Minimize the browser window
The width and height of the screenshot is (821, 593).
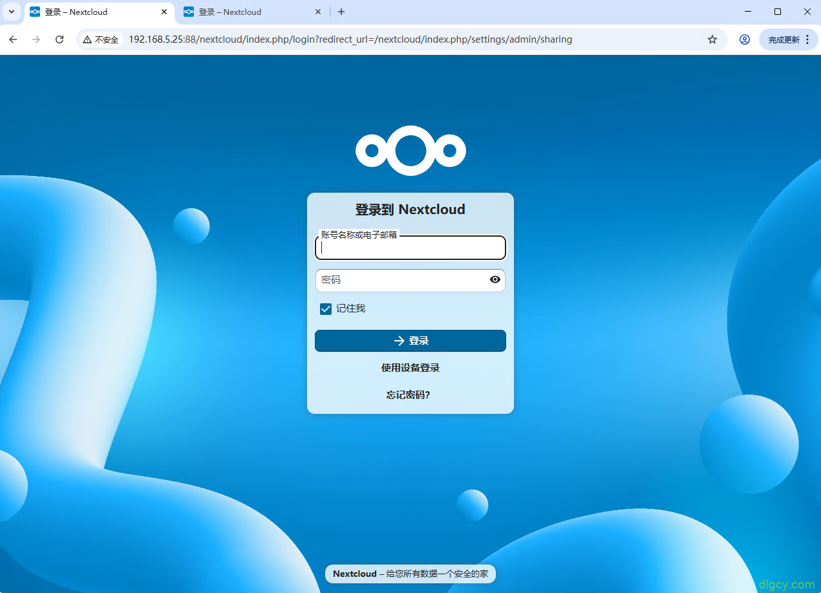tap(748, 12)
